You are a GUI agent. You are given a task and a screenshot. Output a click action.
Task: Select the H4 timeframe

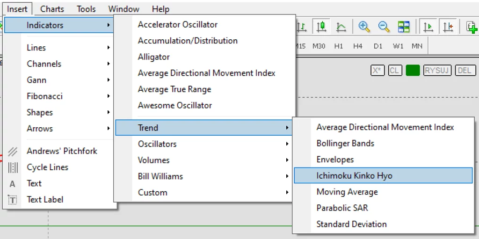pyautogui.click(x=358, y=46)
